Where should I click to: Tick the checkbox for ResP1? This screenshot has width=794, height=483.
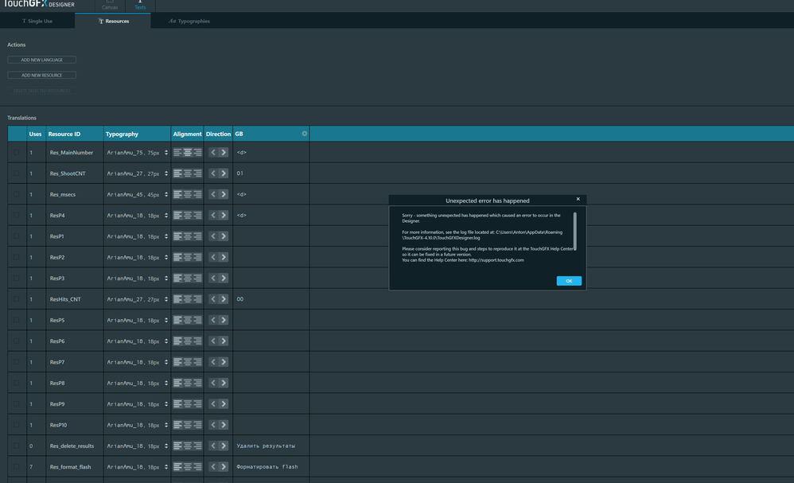point(16,236)
